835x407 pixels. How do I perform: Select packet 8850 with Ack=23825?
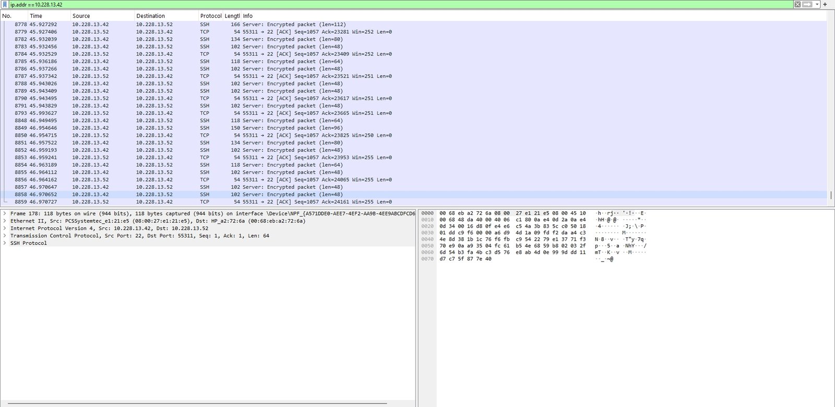pyautogui.click(x=414, y=135)
